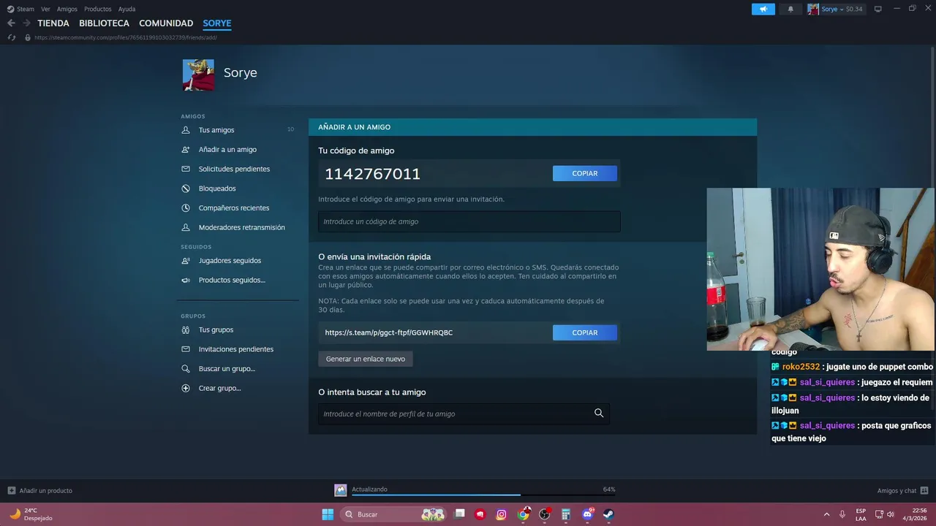The height and width of the screenshot is (526, 936).
Task: Open Compañeros recientes
Action: [234, 208]
